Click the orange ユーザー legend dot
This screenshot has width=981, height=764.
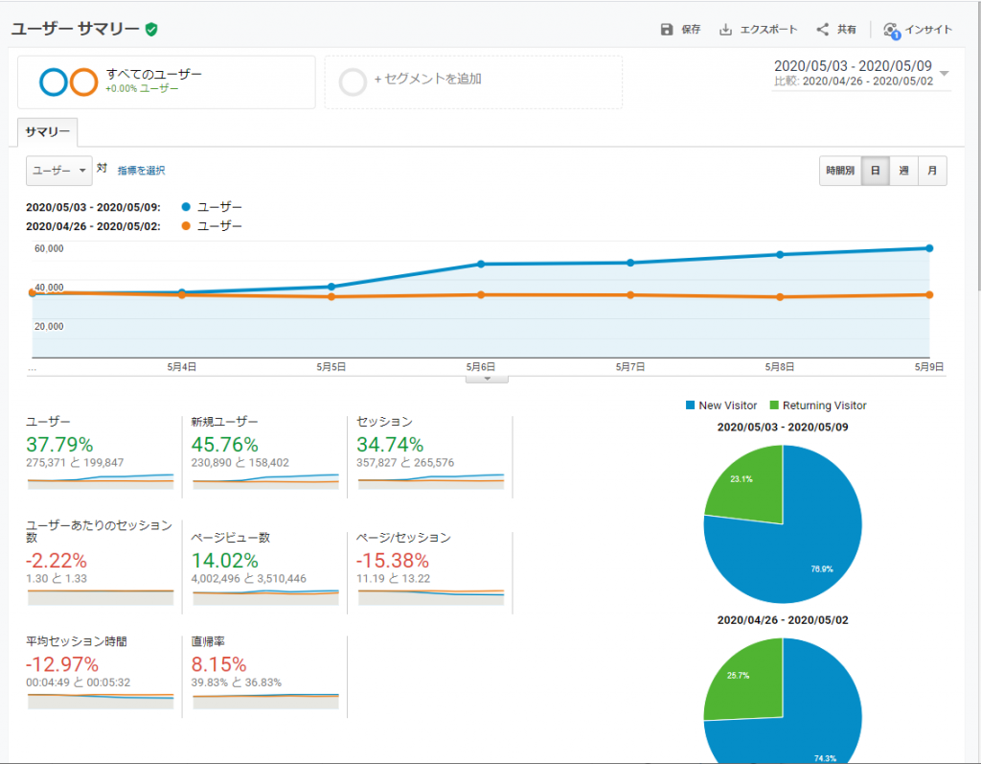[x=186, y=226]
